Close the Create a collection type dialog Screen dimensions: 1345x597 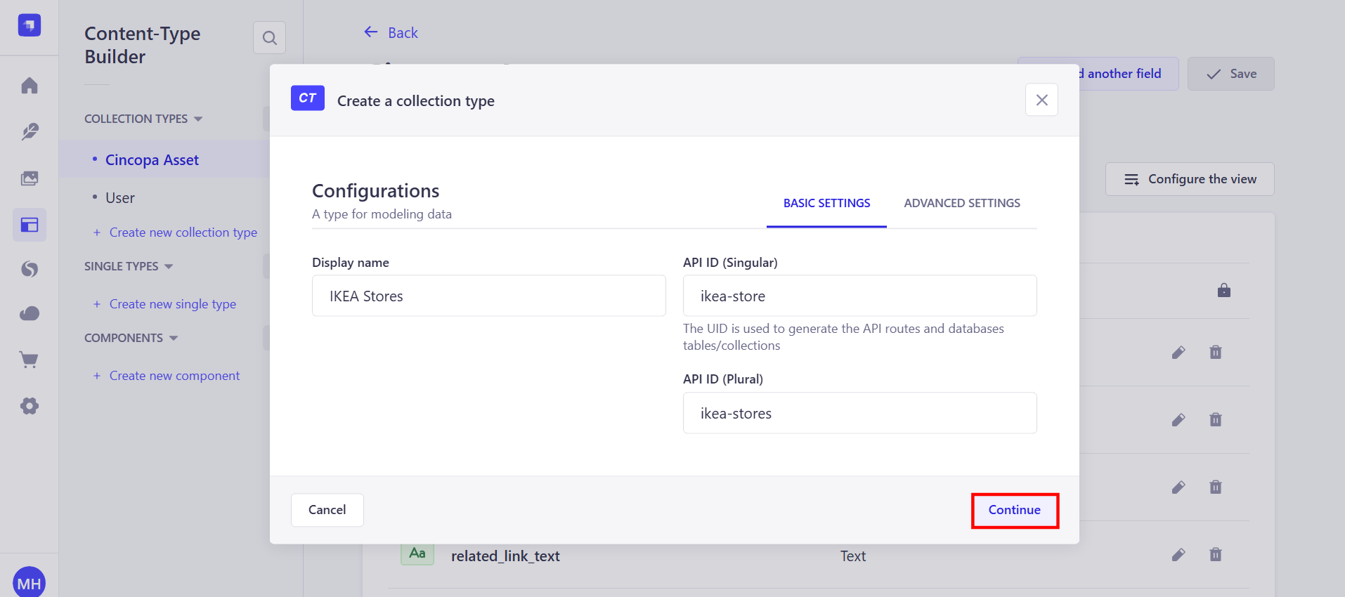(x=1041, y=100)
